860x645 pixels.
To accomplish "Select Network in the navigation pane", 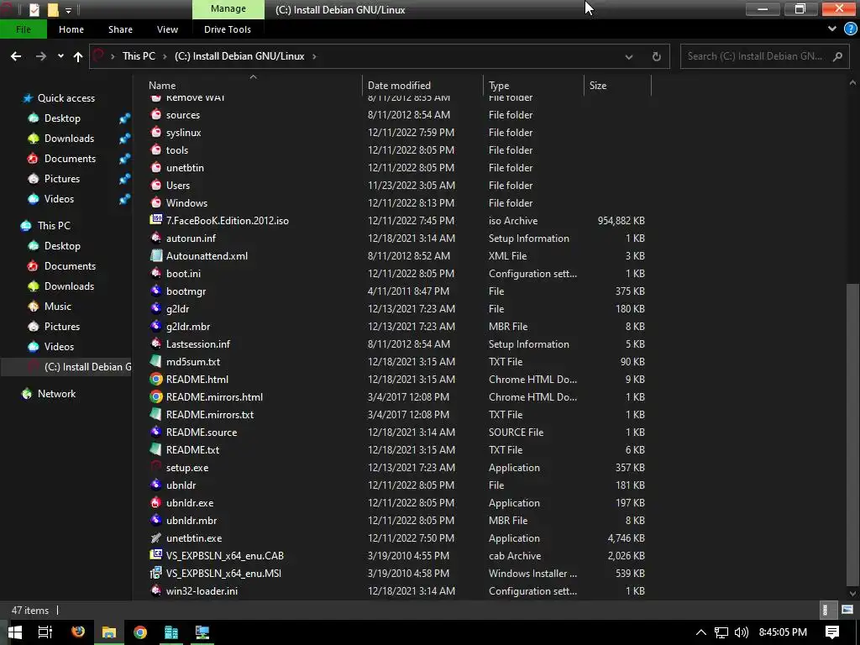I will pyautogui.click(x=56, y=393).
